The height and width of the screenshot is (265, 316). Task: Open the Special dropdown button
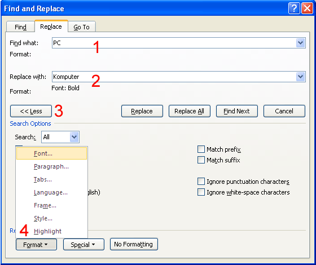coord(84,245)
